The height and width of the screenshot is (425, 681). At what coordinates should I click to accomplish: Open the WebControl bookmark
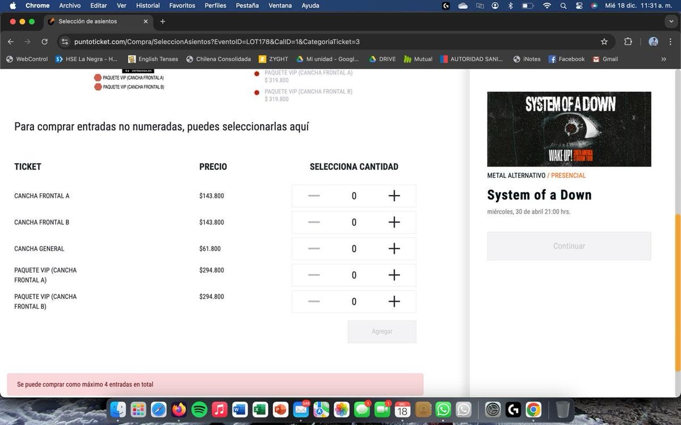(x=27, y=59)
